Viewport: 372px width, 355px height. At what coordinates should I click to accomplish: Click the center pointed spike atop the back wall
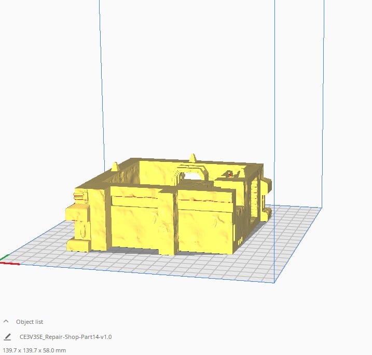192,157
